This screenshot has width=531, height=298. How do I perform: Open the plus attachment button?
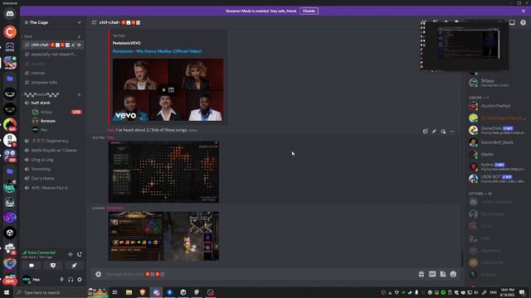pyautogui.click(x=98, y=274)
